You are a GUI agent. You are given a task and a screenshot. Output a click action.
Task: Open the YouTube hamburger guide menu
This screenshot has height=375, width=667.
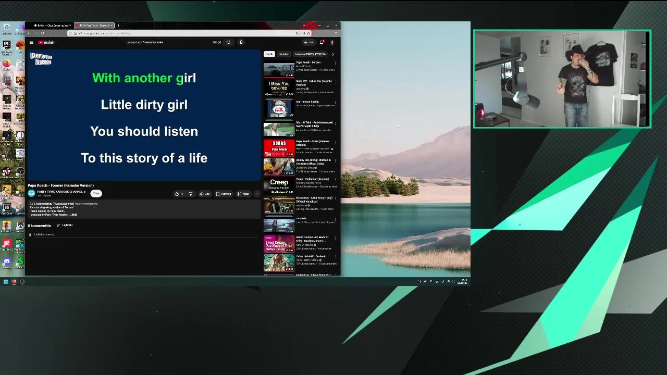(x=31, y=42)
